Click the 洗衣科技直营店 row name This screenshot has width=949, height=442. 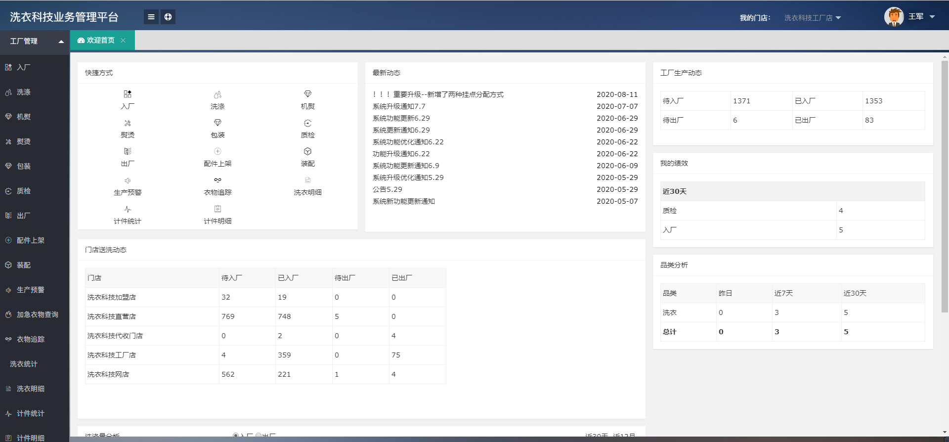click(112, 316)
